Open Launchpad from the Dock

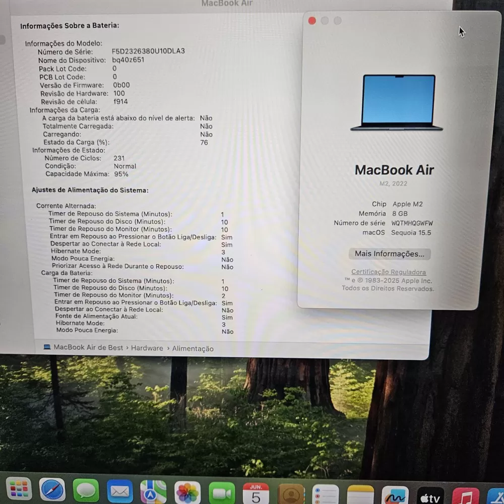[19, 489]
